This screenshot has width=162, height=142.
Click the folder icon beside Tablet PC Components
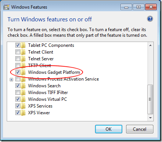23,45
